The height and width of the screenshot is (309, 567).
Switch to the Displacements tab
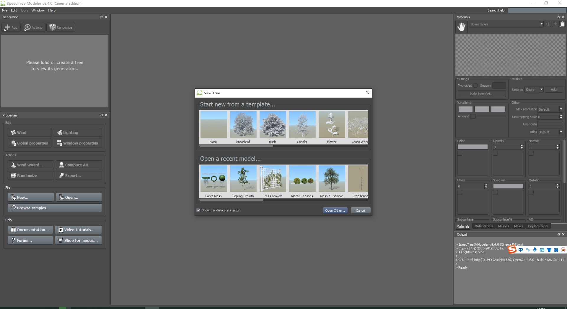[x=538, y=226]
